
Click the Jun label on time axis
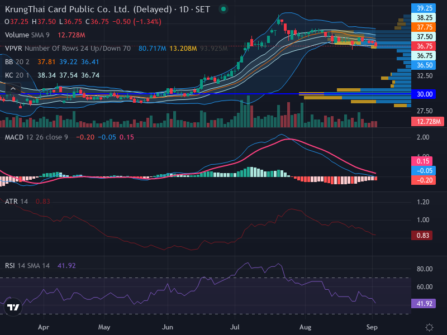pos(167,327)
